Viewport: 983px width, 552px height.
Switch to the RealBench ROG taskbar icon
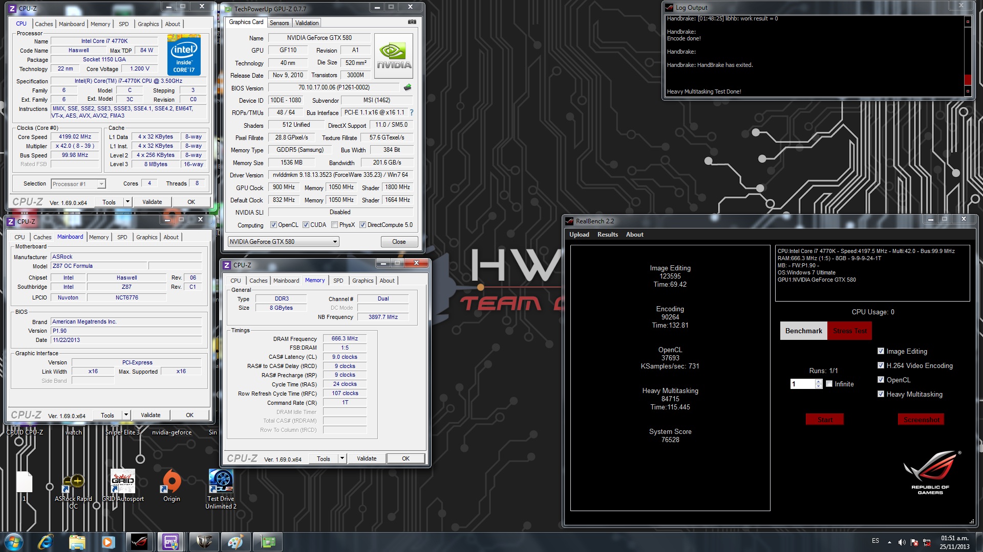tap(139, 542)
